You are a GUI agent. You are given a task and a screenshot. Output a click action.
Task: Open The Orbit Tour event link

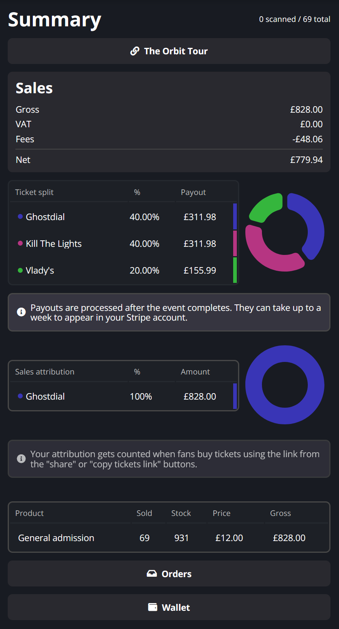176,51
